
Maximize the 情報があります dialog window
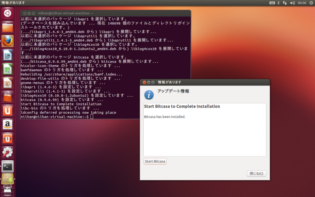153,82
